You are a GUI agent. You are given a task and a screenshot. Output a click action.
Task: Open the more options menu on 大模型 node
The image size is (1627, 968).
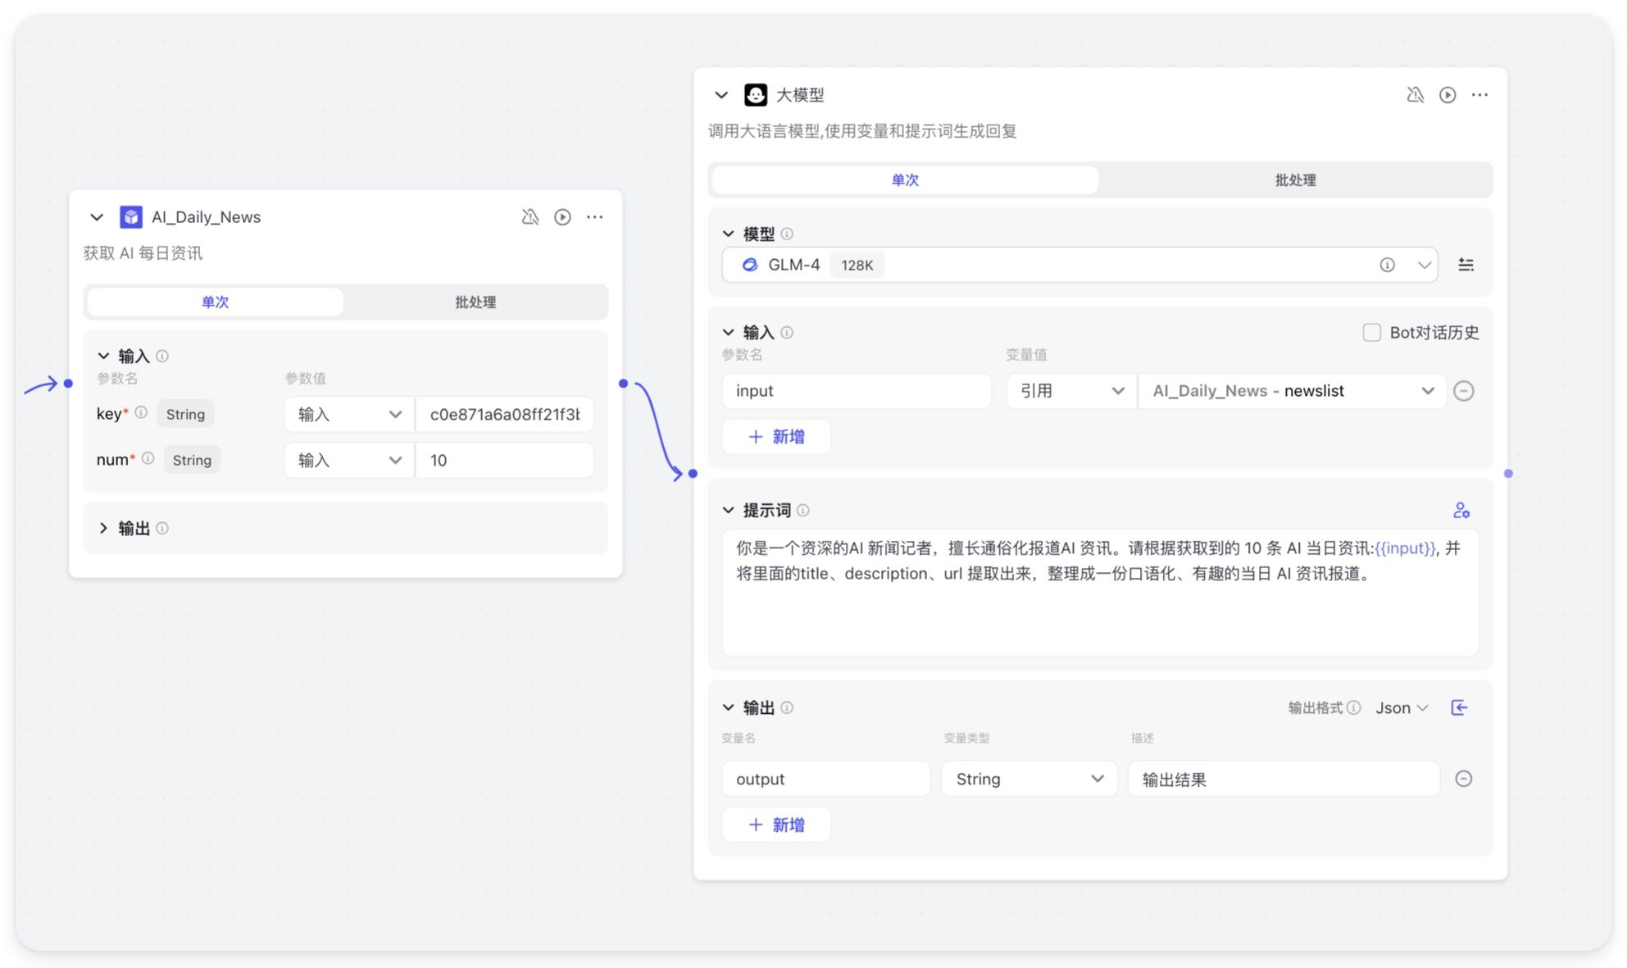coord(1479,95)
